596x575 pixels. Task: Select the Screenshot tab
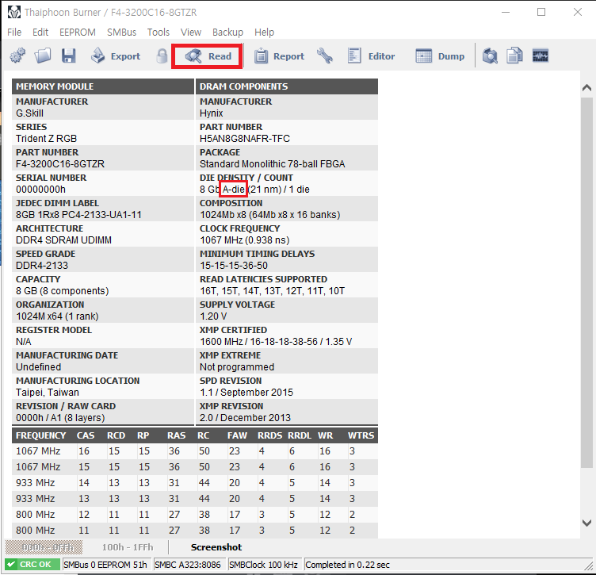click(216, 547)
